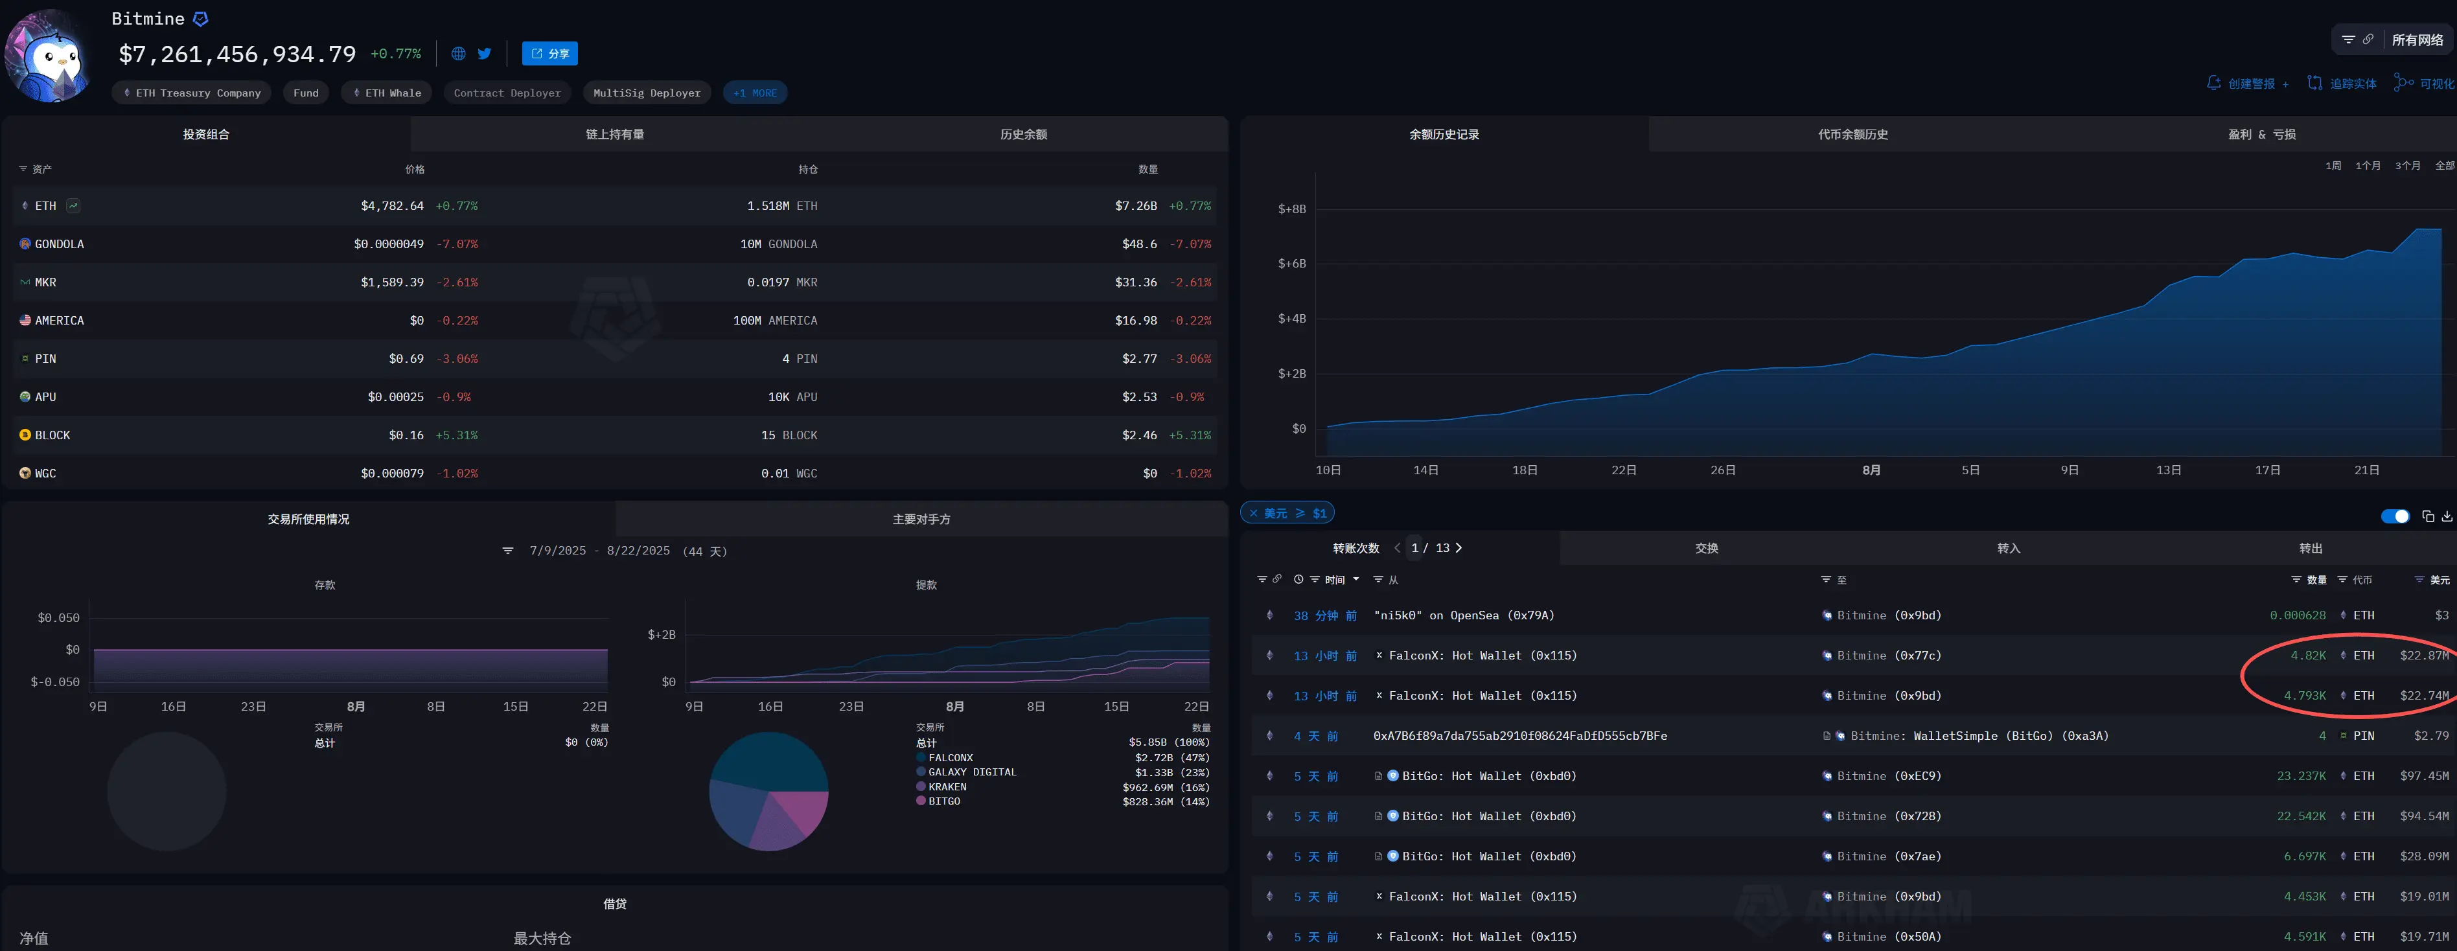This screenshot has width=2457, height=951.
Task: Click the 可视化 graph nodes icon
Action: click(x=2404, y=83)
